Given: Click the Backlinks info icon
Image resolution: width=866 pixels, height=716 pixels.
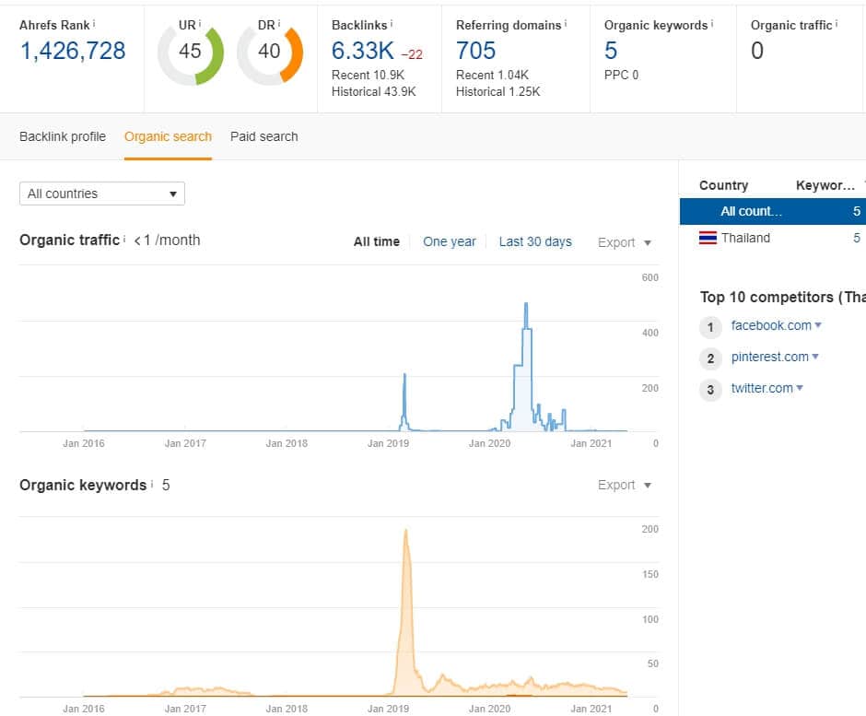Looking at the screenshot, I should tap(392, 23).
